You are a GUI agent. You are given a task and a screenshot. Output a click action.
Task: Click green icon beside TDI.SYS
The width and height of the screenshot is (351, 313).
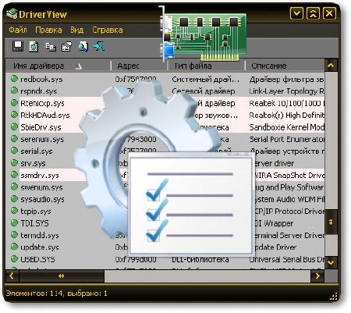(x=14, y=223)
